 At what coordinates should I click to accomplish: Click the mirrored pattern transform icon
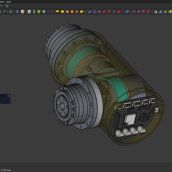click(155, 12)
